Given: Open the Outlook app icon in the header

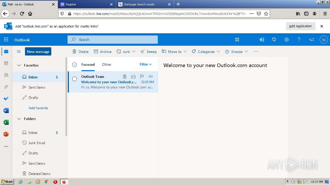Looking at the screenshot, I should pos(262,40).
